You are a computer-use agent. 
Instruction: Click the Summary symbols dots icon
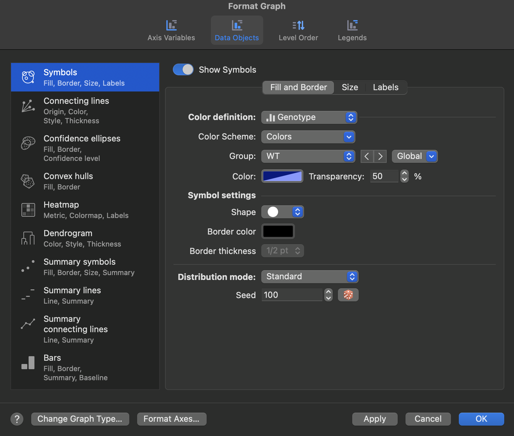[x=28, y=266]
